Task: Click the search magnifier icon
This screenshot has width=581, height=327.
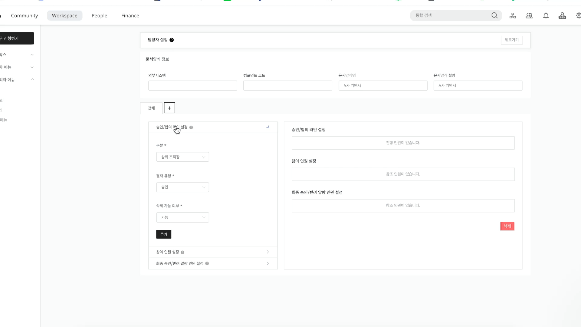Action: tap(494, 15)
